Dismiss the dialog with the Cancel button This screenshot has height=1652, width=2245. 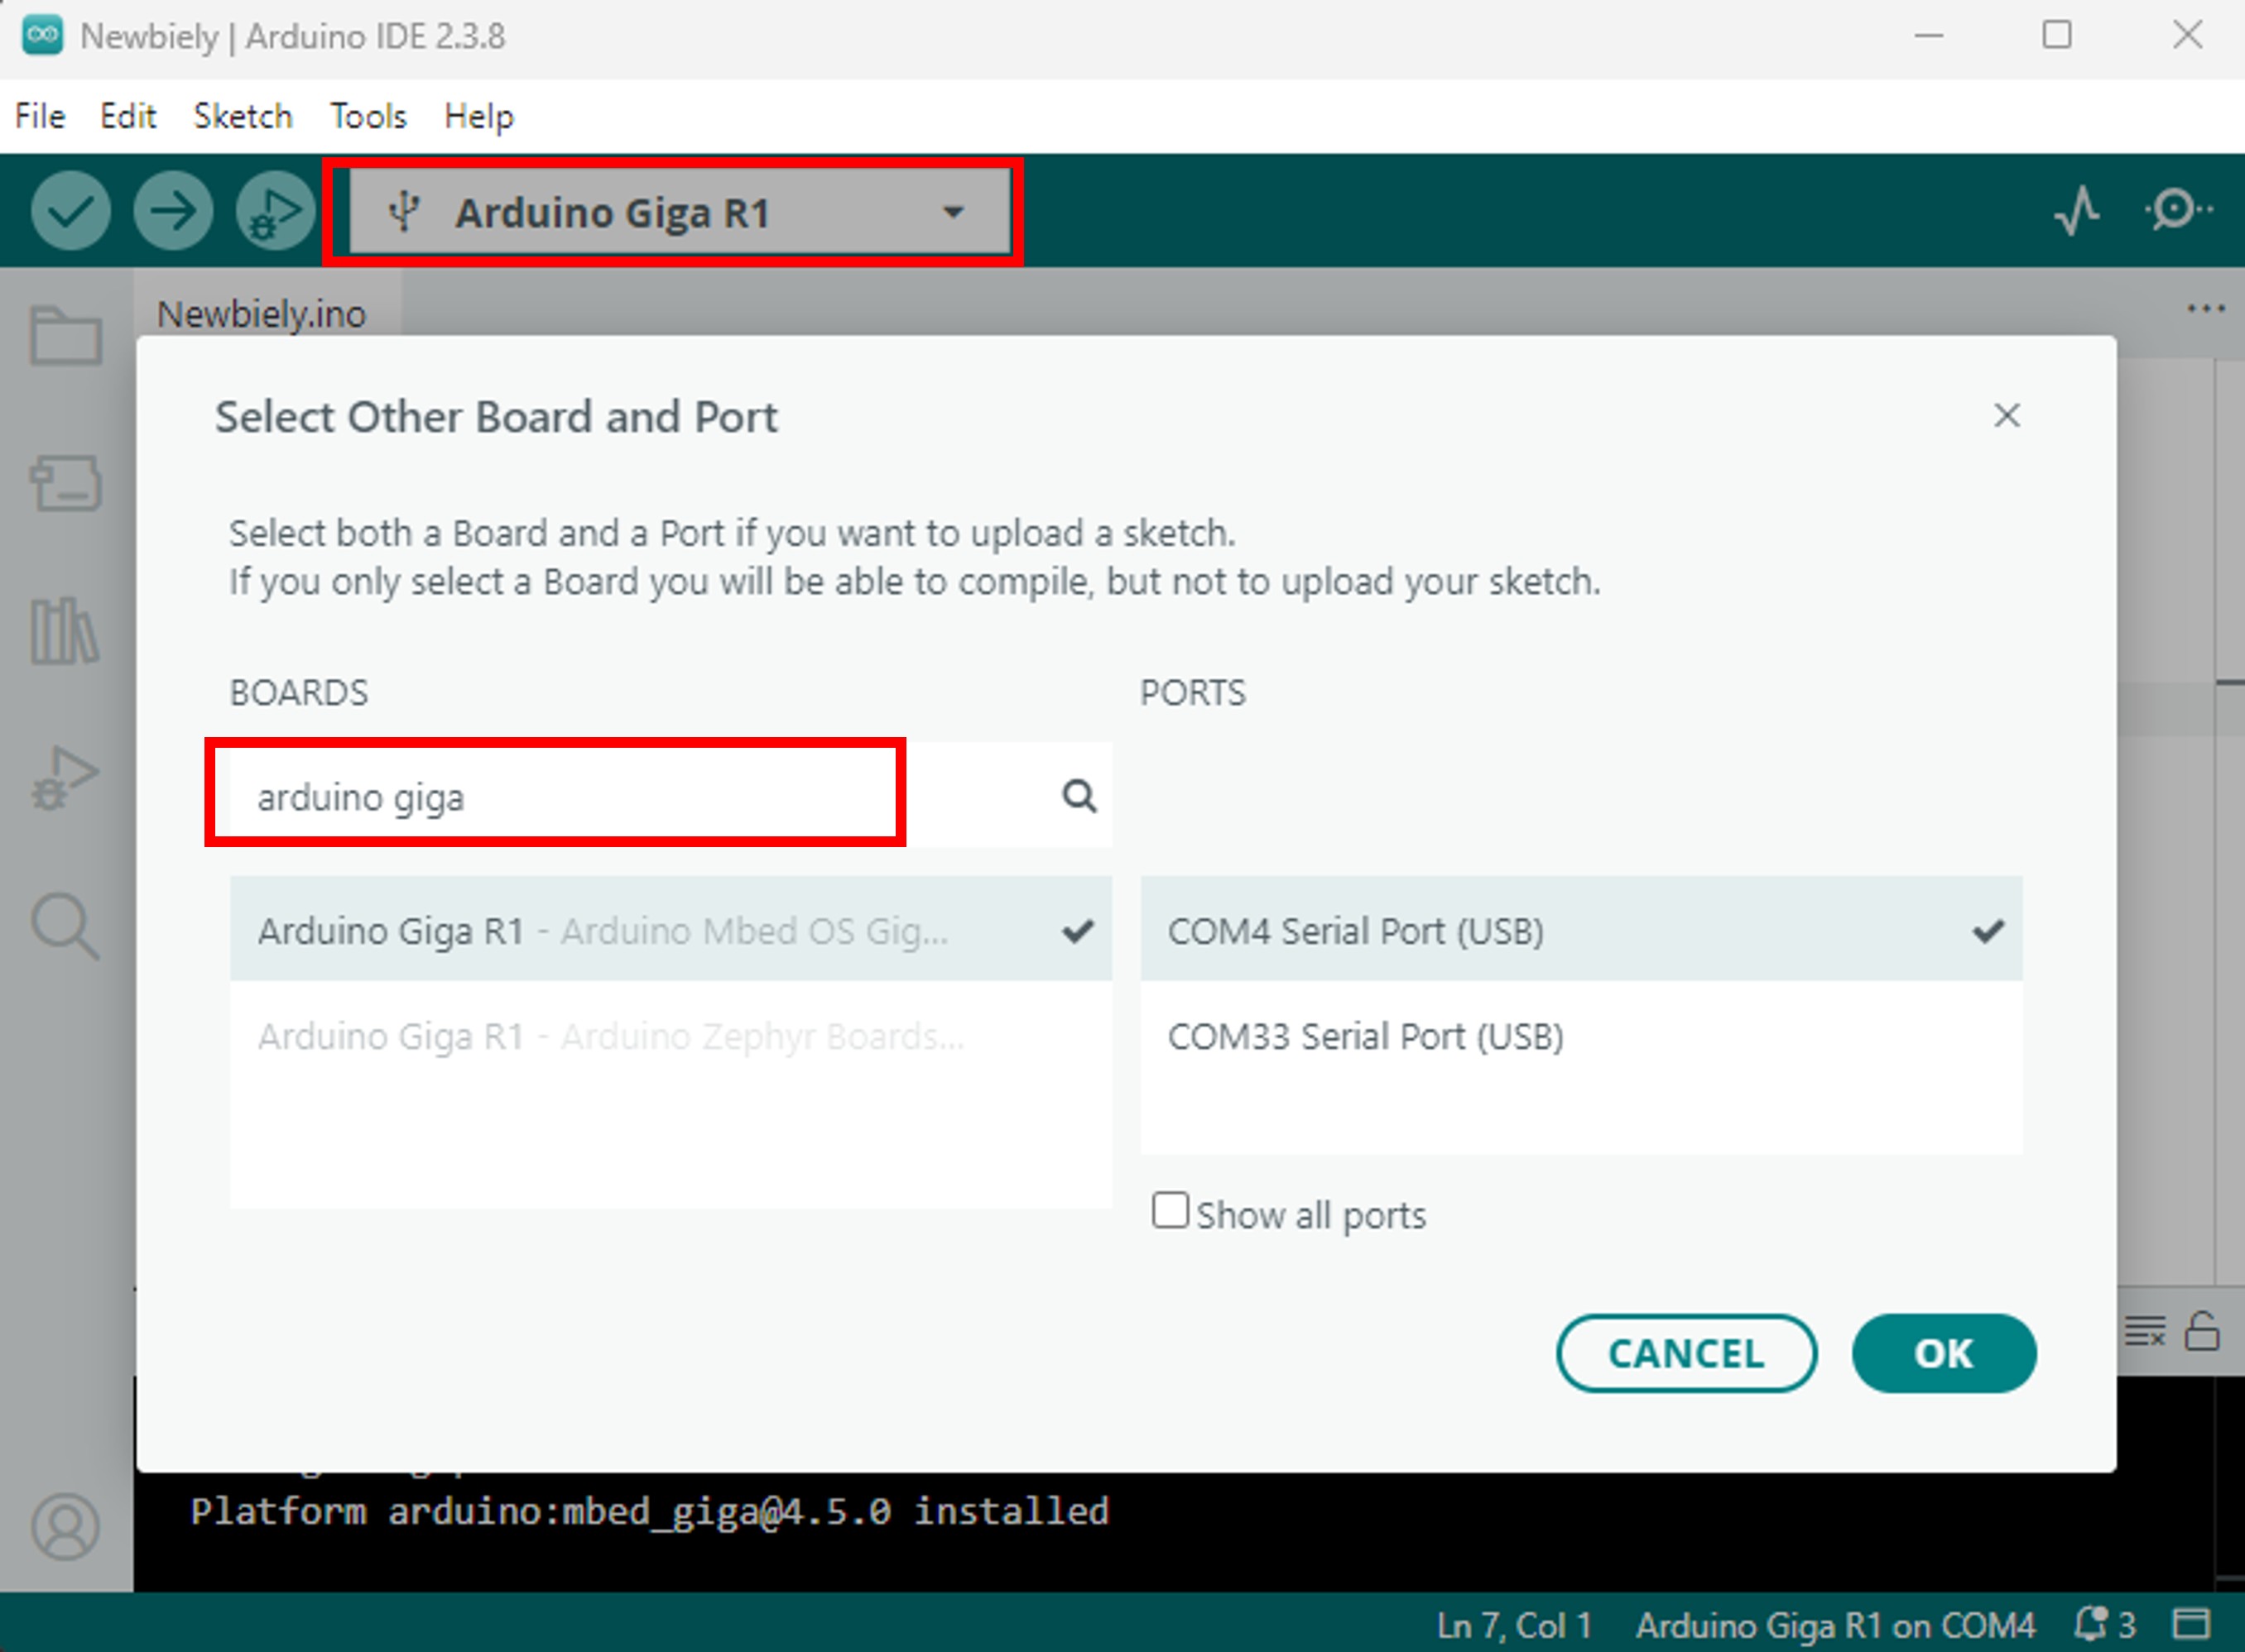pyautogui.click(x=1687, y=1353)
